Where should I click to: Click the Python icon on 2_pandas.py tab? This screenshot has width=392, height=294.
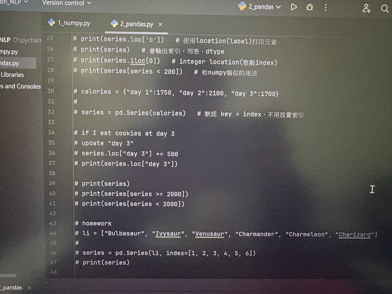[x=114, y=23]
